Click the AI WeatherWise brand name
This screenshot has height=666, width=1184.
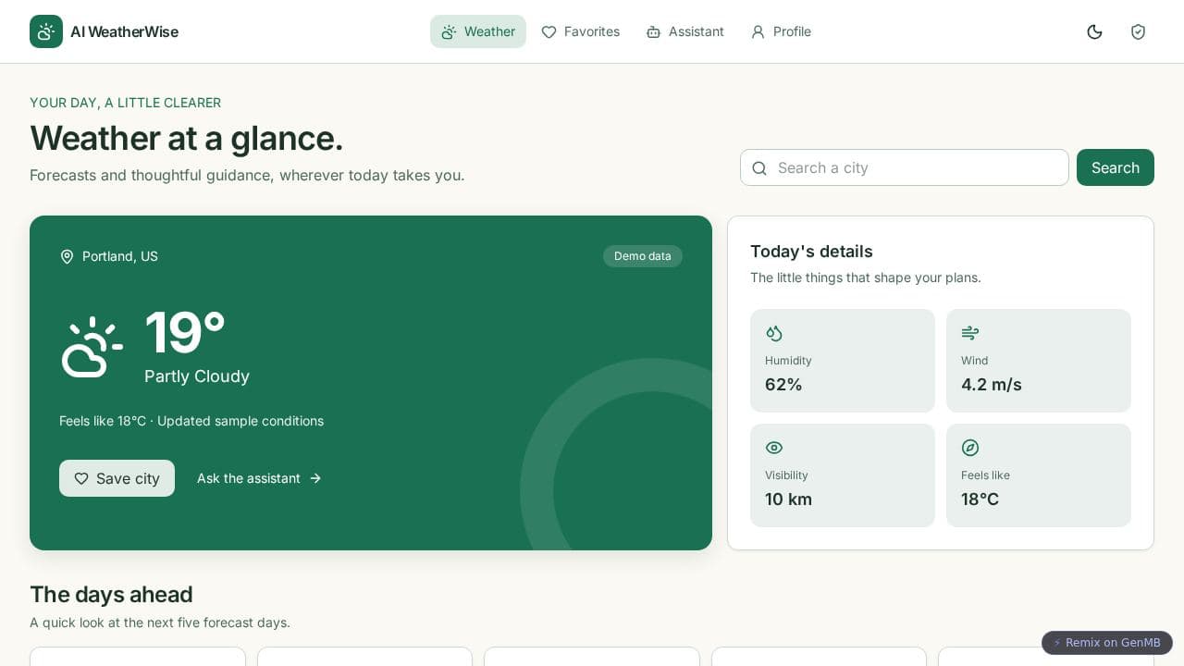point(124,31)
